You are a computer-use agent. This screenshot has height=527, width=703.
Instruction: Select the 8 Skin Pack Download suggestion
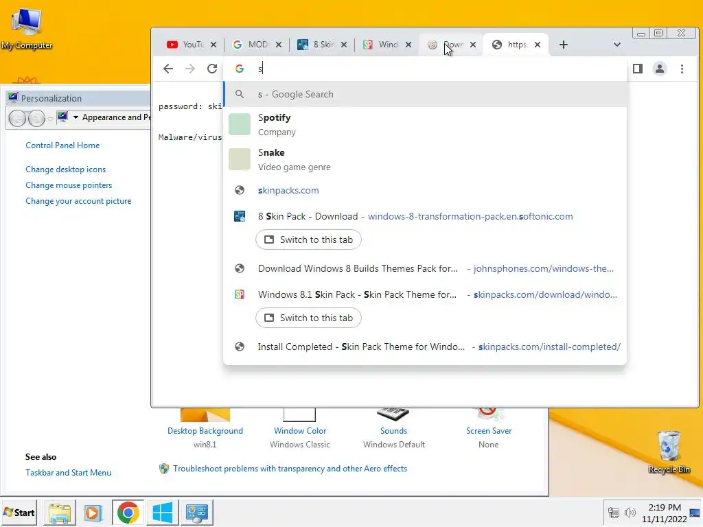tap(425, 216)
